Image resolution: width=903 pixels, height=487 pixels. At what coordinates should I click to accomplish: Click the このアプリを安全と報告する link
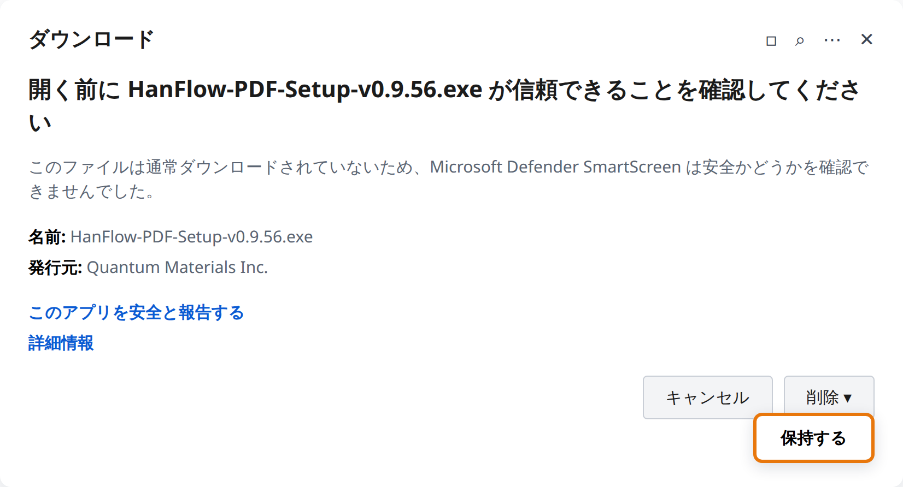pos(136,312)
